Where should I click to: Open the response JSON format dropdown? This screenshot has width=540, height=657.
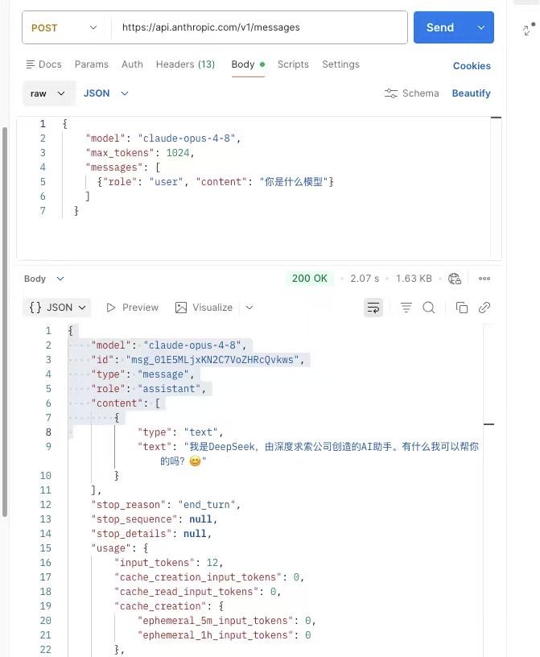pos(57,308)
